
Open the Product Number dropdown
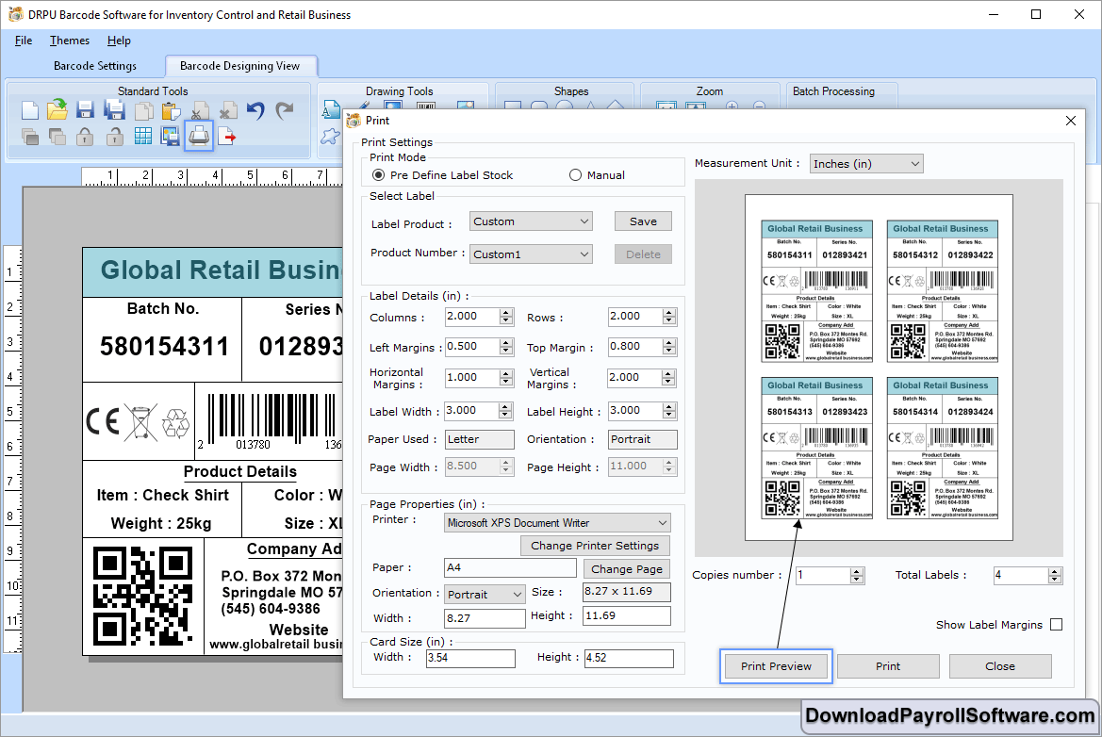click(x=531, y=254)
